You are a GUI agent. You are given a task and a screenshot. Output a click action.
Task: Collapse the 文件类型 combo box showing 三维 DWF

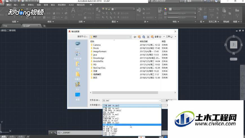(132, 106)
